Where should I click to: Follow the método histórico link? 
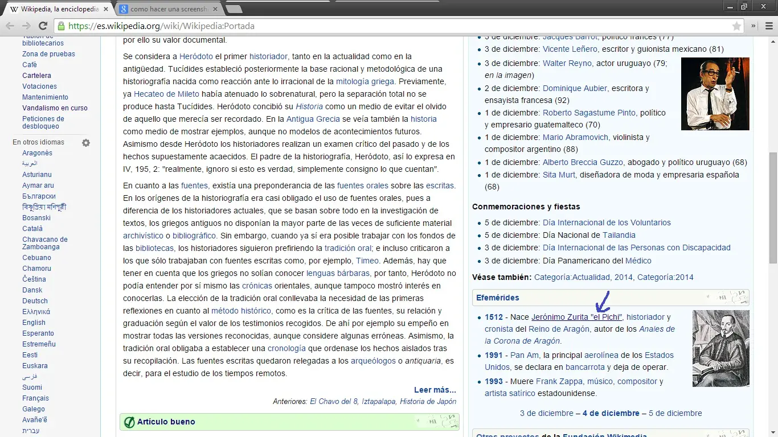click(x=241, y=311)
